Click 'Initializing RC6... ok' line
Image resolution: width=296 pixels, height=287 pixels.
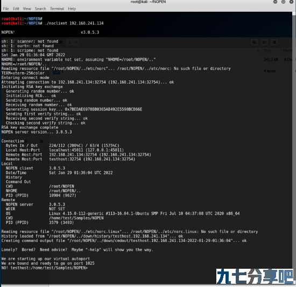tap(31, 95)
